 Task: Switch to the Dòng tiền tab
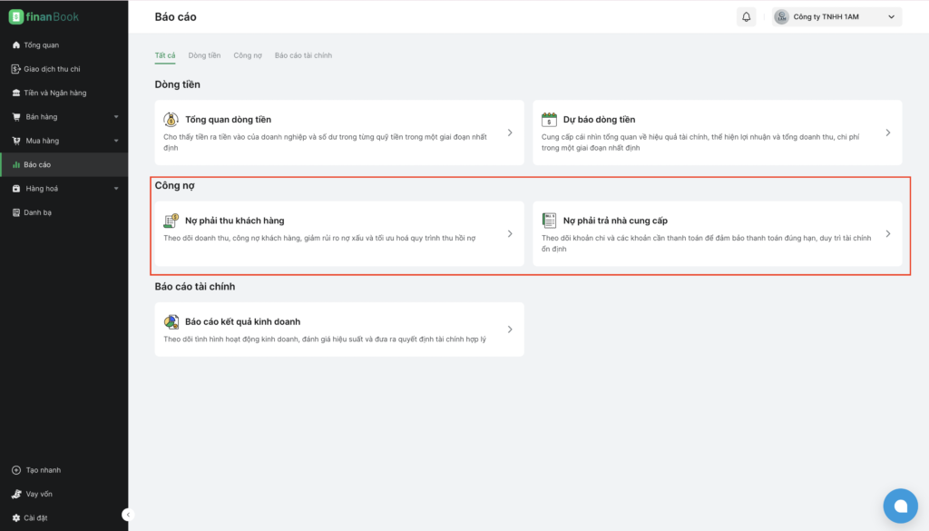click(x=204, y=55)
